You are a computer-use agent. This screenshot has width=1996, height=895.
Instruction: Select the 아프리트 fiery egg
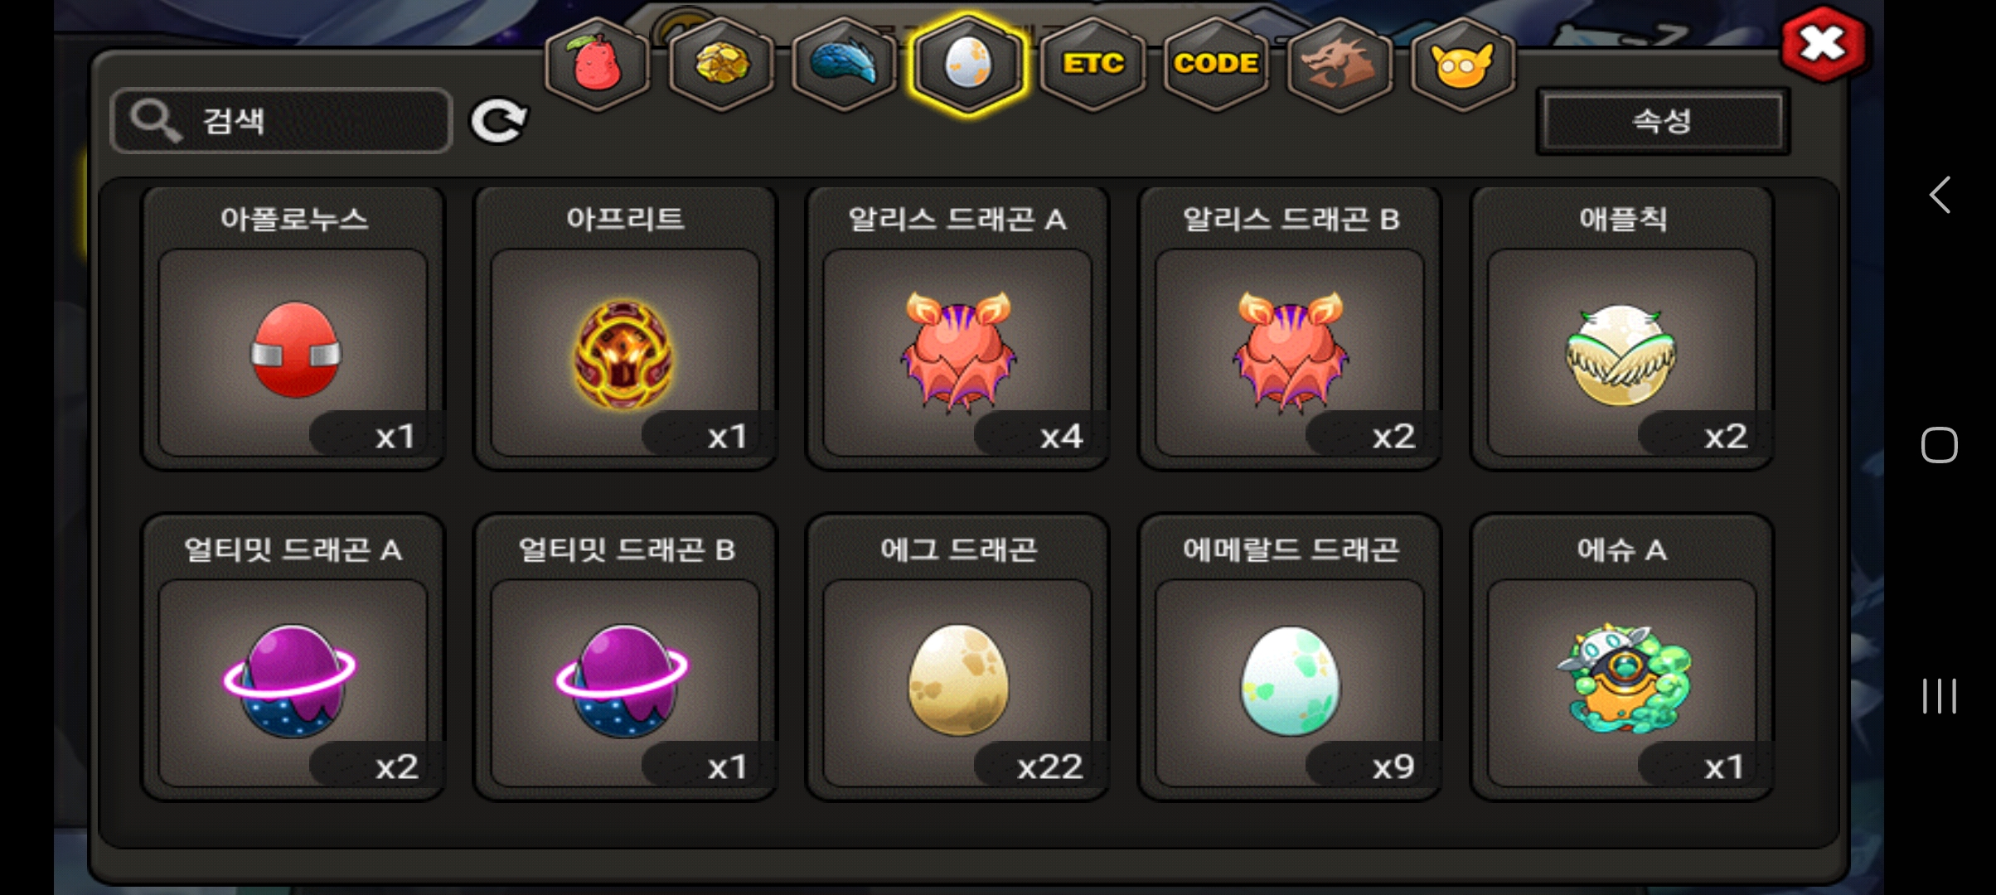click(x=625, y=328)
